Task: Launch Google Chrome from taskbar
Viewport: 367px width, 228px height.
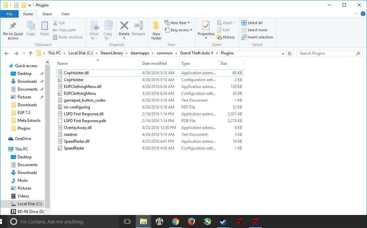Action: click(x=176, y=222)
